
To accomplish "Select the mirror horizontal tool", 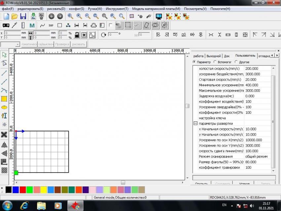I will point(4,145).
